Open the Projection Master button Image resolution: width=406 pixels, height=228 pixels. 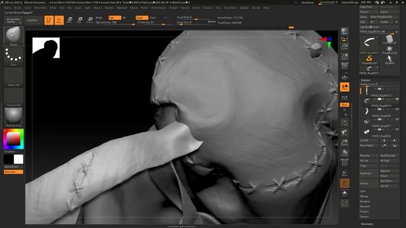pos(13,20)
